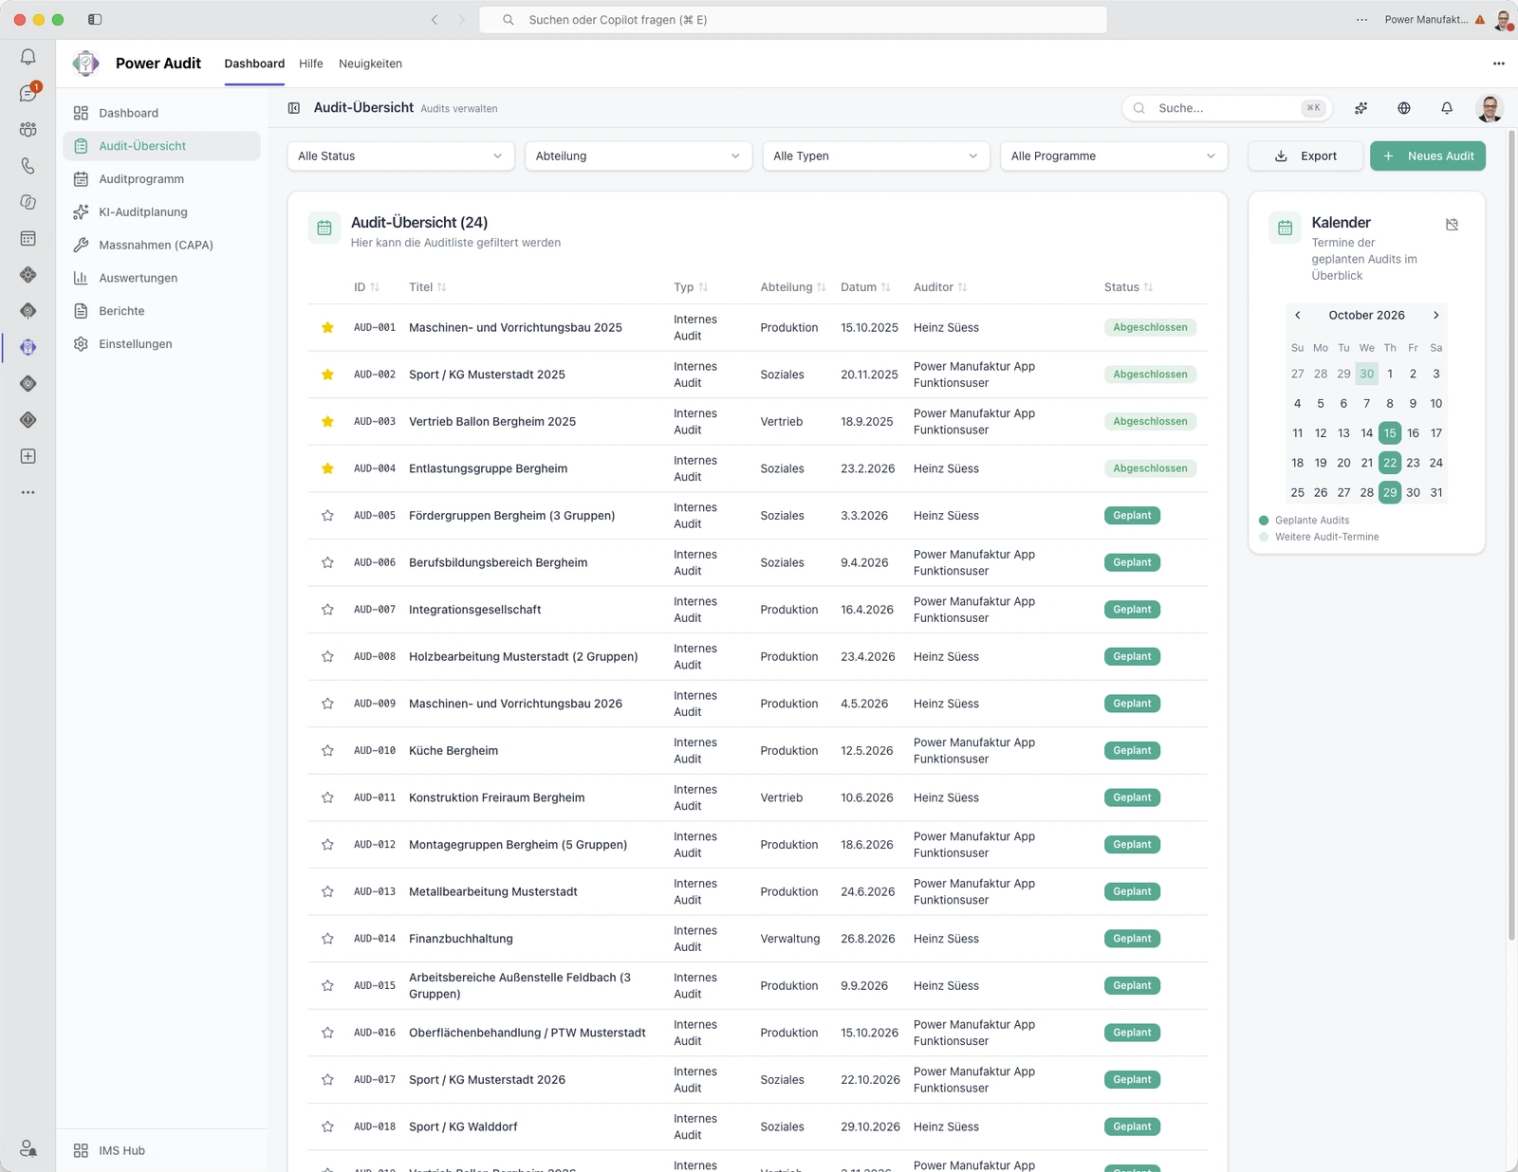Click the Neues Audit button
1518x1172 pixels.
[1428, 156]
